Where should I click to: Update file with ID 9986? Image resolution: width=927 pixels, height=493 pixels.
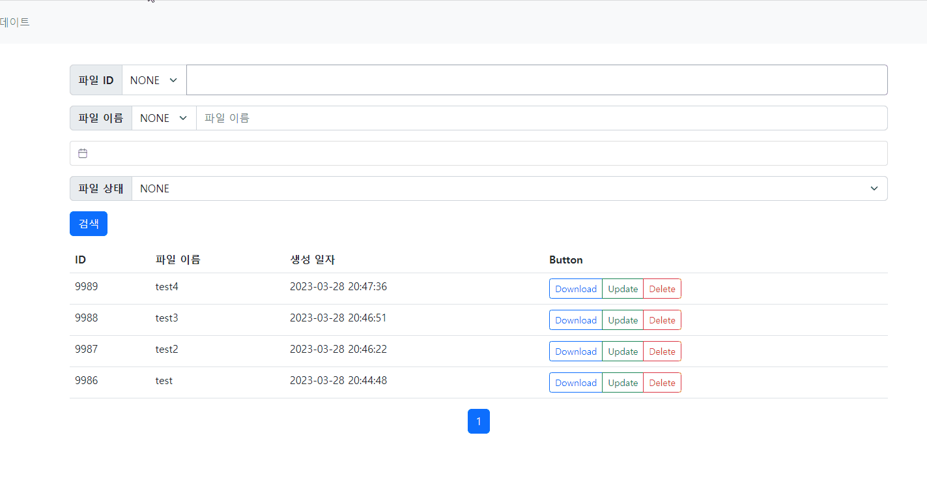(623, 383)
